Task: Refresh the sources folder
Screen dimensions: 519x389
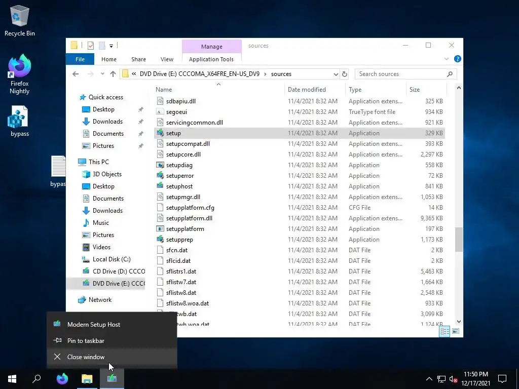Action: click(345, 74)
